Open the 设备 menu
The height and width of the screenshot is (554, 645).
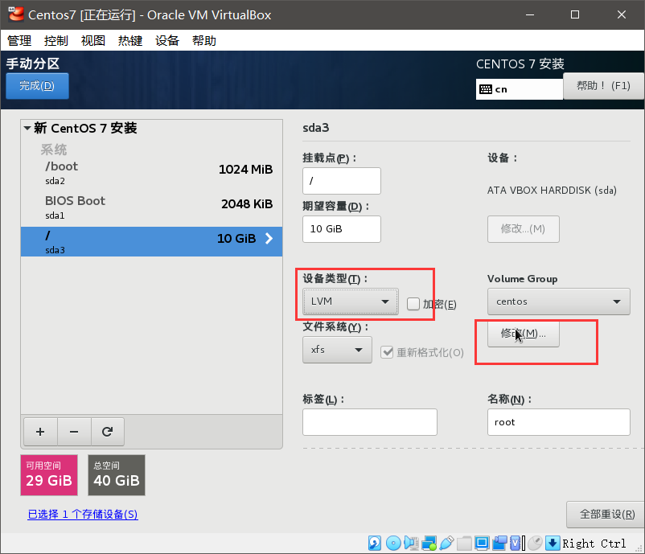tap(167, 41)
